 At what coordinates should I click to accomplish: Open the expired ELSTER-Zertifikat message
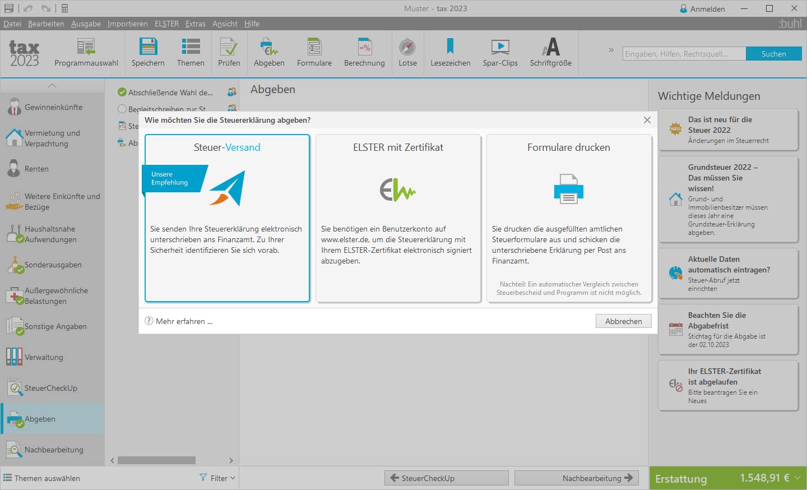(x=728, y=385)
